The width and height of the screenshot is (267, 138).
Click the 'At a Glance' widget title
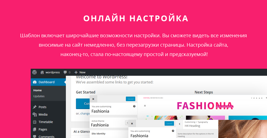(82, 132)
